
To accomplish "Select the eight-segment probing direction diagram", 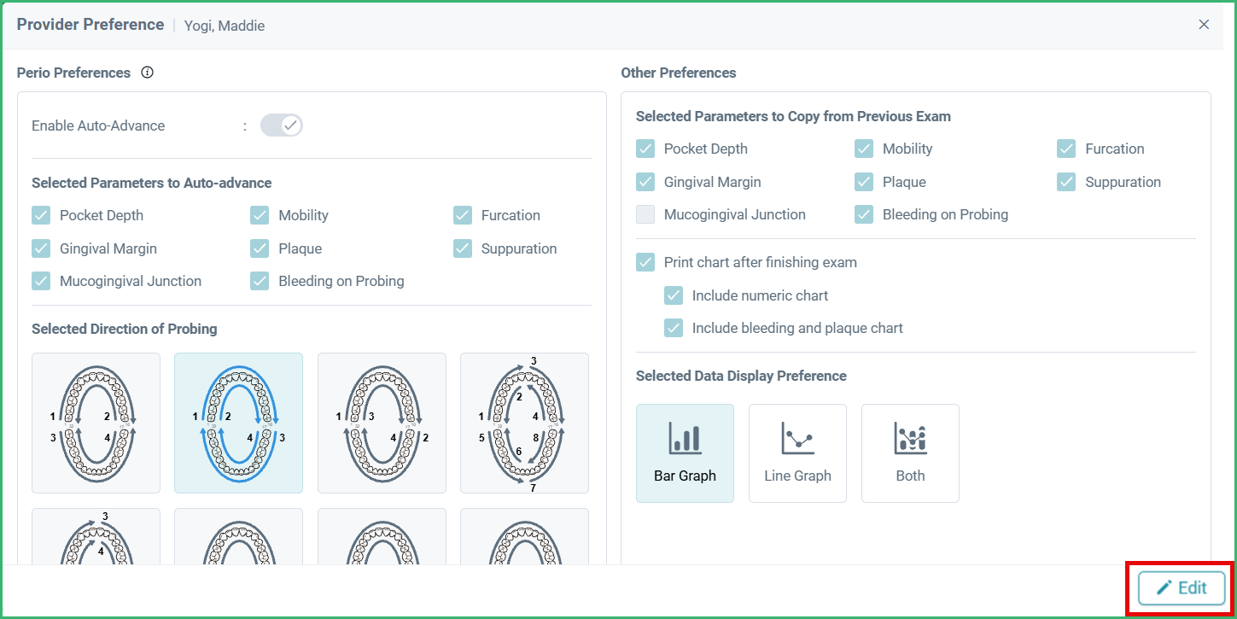I will coord(524,423).
